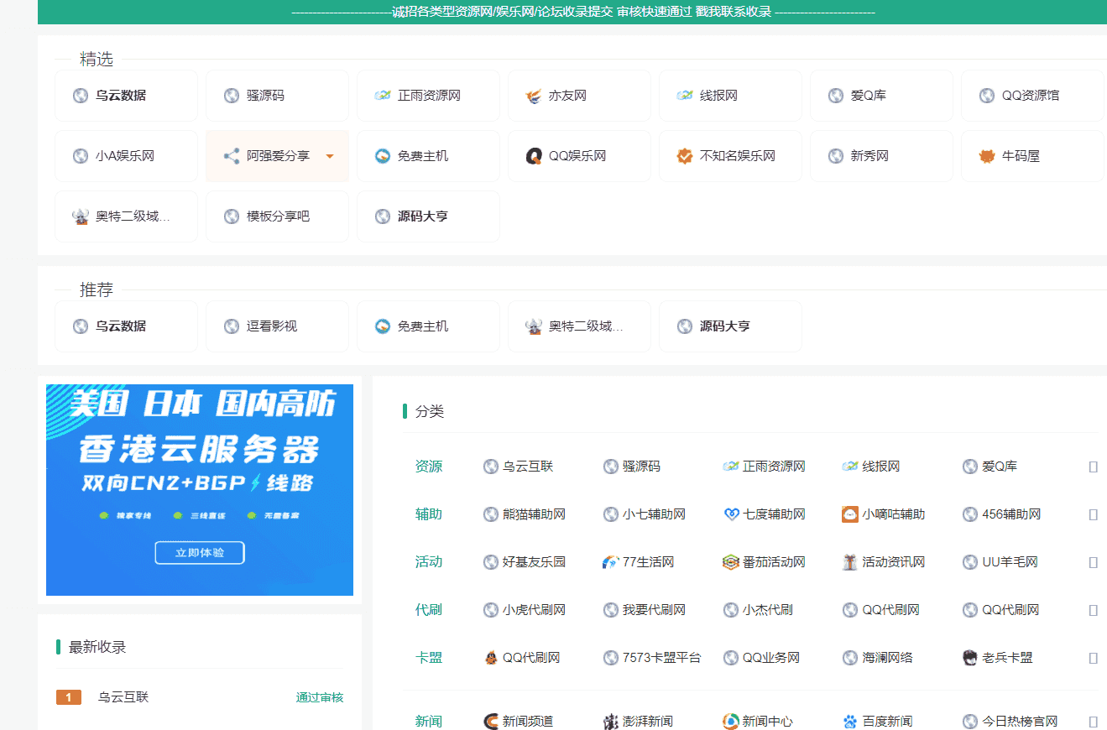This screenshot has height=730, width=1107.
Task: Click the 通过审核 link under 最新收录
Action: click(319, 697)
